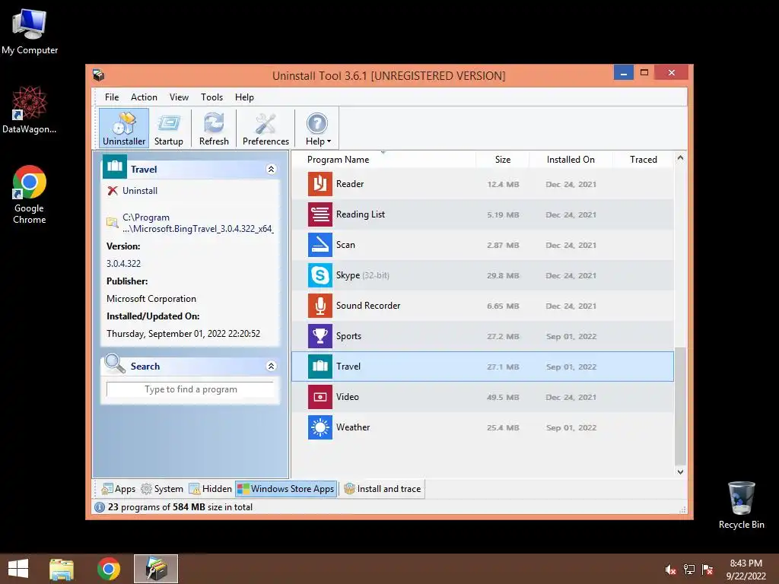Viewport: 779px width, 584px height.
Task: Sort by Installed On column header
Action: [x=571, y=160]
